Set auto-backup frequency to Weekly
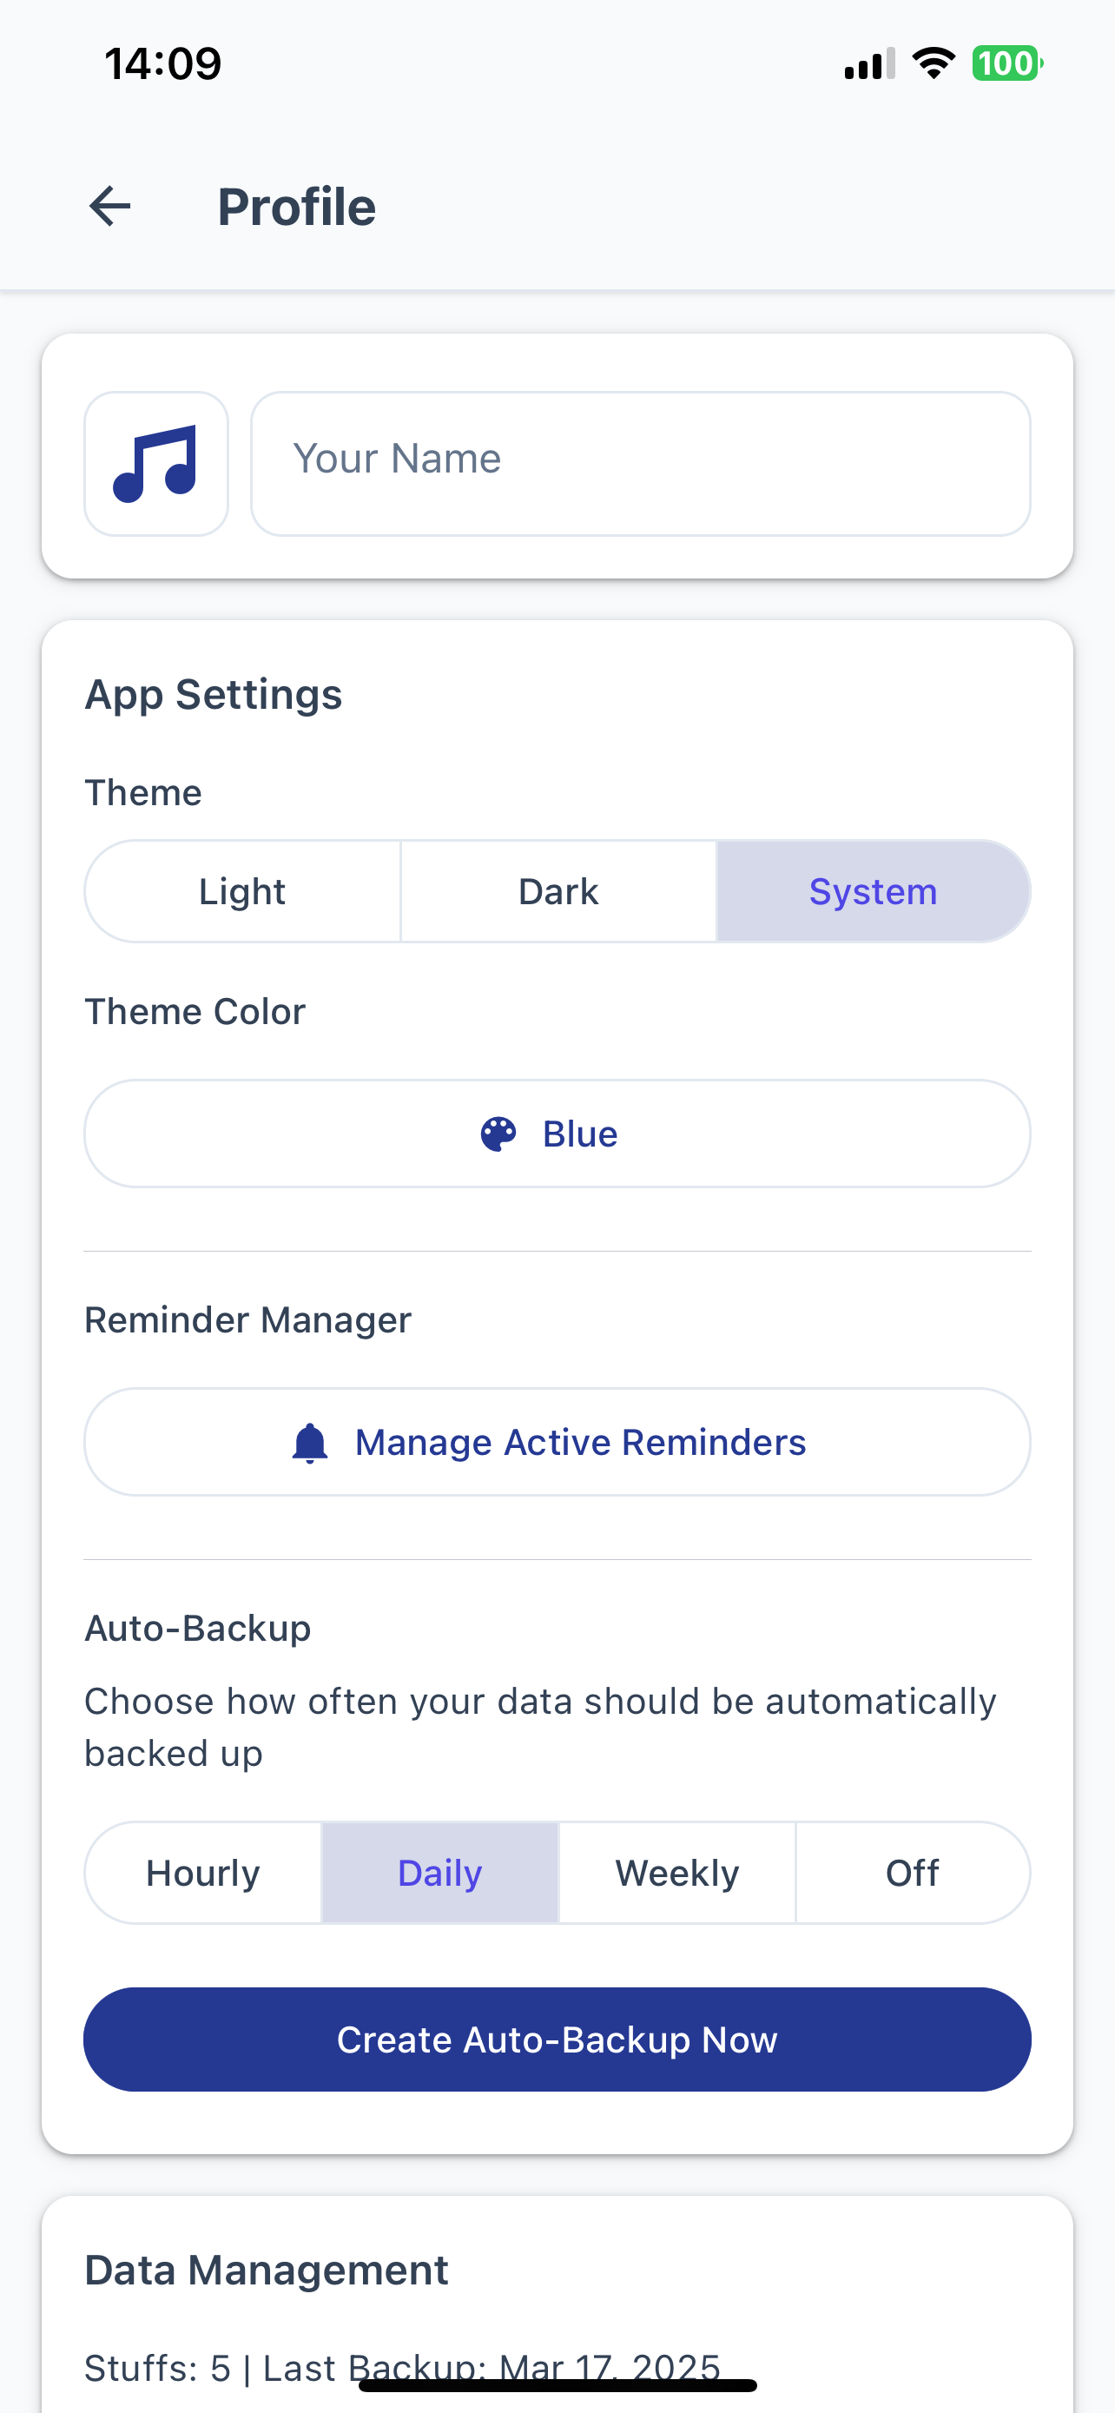This screenshot has height=2413, width=1115. (676, 1873)
